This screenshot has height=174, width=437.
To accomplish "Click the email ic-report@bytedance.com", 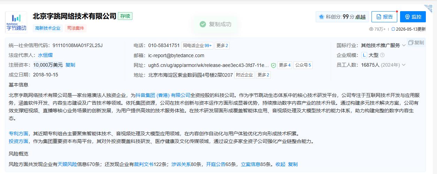I will tap(176, 55).
